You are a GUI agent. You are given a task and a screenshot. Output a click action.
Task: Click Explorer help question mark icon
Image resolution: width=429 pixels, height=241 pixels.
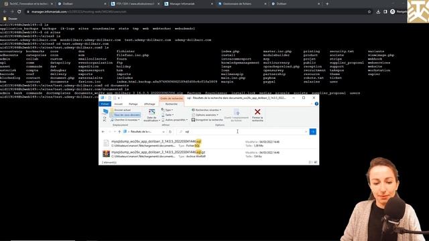pos(316,104)
